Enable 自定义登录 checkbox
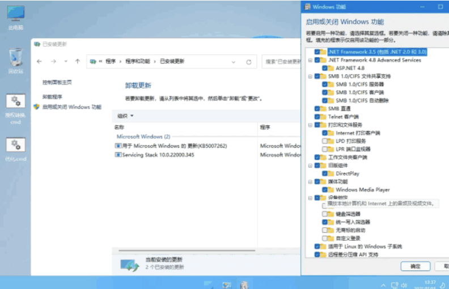449x289 pixels. click(x=325, y=238)
